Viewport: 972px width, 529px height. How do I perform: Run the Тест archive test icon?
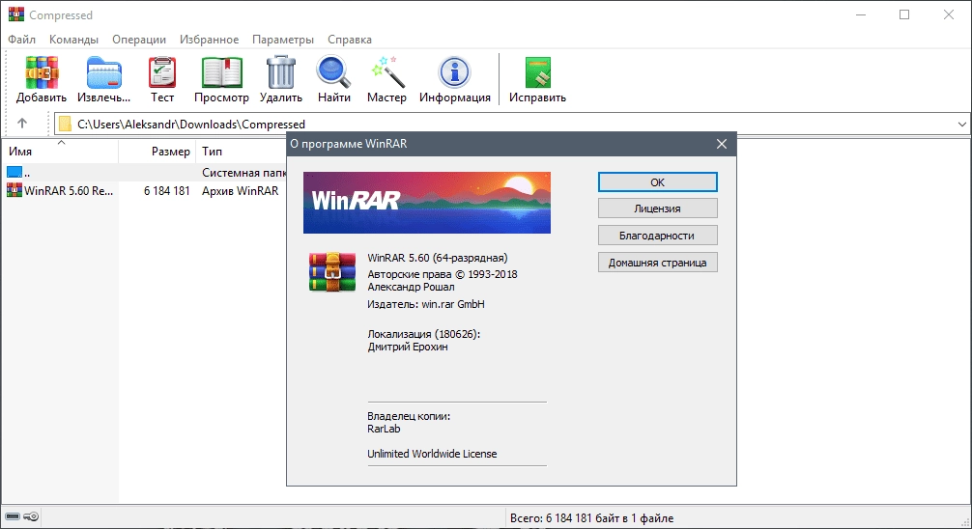161,73
